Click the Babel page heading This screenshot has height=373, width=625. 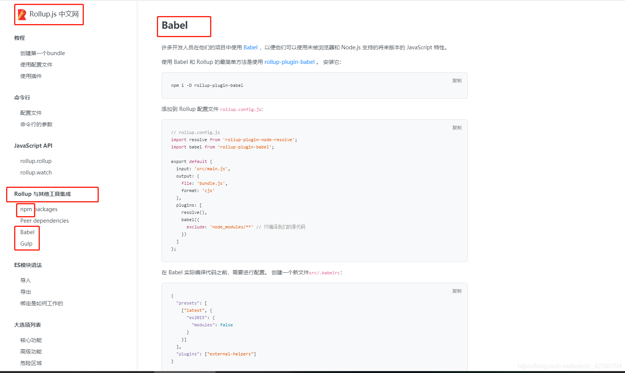[175, 25]
